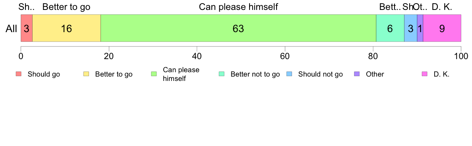The height and width of the screenshot is (146, 472).
Task: Click the Better to go heading above bar
Action: (66, 7)
